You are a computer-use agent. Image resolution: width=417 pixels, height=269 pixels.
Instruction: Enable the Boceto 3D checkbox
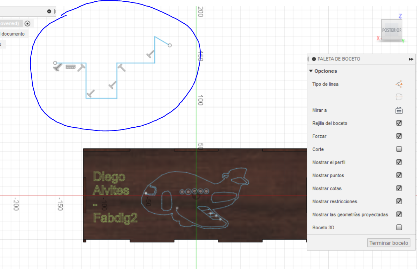(x=399, y=227)
